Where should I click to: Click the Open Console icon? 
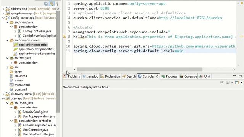237,83
